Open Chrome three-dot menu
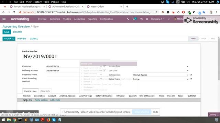Screen dimensions: 220x123 point(217,12)
